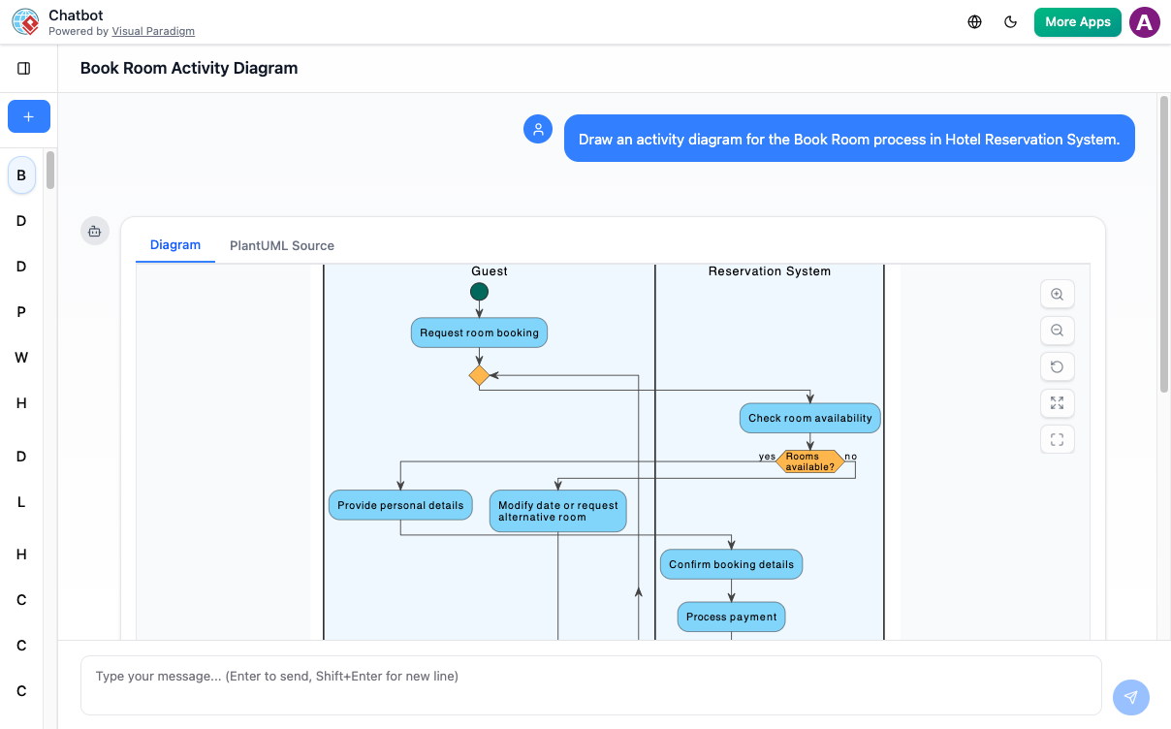The height and width of the screenshot is (729, 1171).
Task: Click the chat area vertical scrollbar
Action: coord(1163,242)
